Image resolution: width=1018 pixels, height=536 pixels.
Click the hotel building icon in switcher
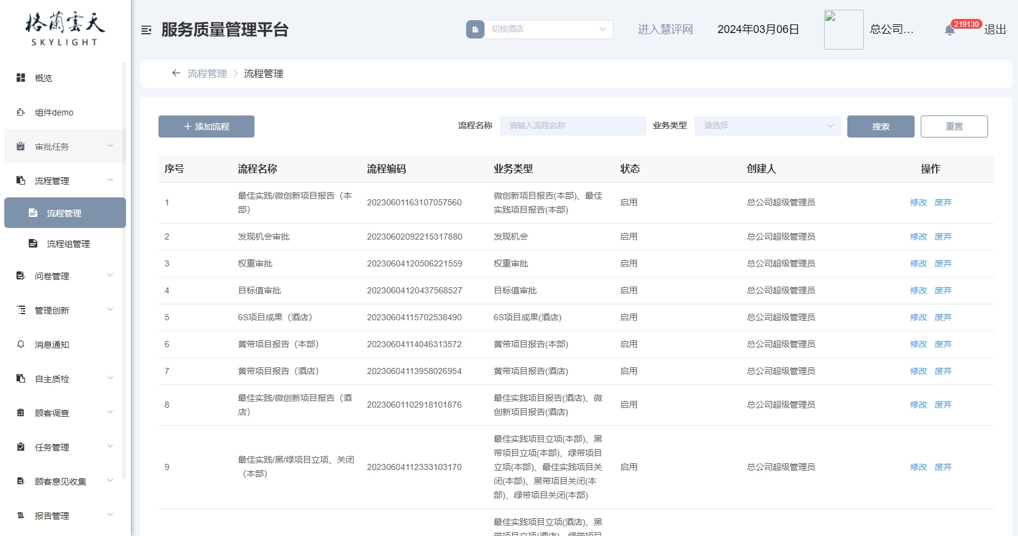475,29
